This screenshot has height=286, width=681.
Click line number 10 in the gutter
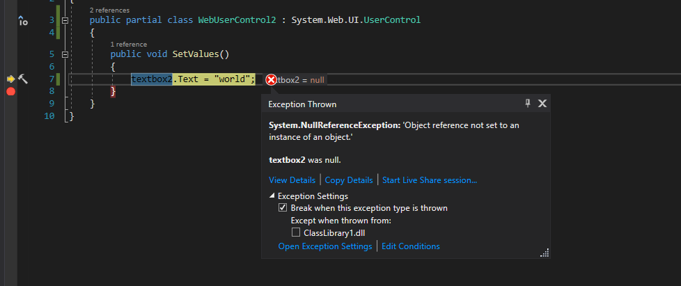(49, 116)
